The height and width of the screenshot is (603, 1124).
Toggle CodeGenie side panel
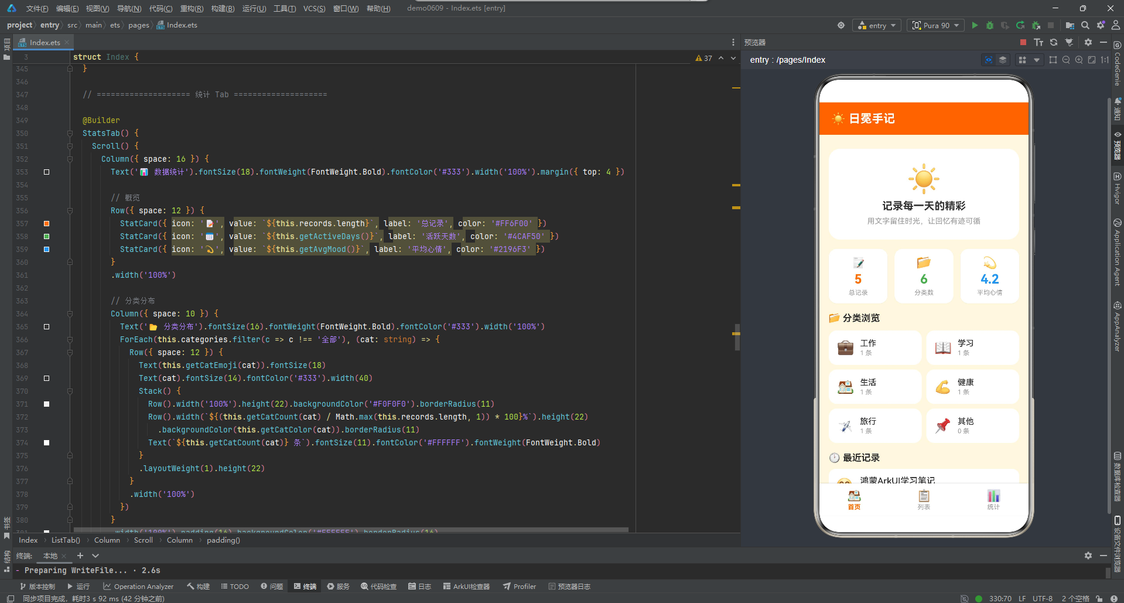(x=1118, y=63)
